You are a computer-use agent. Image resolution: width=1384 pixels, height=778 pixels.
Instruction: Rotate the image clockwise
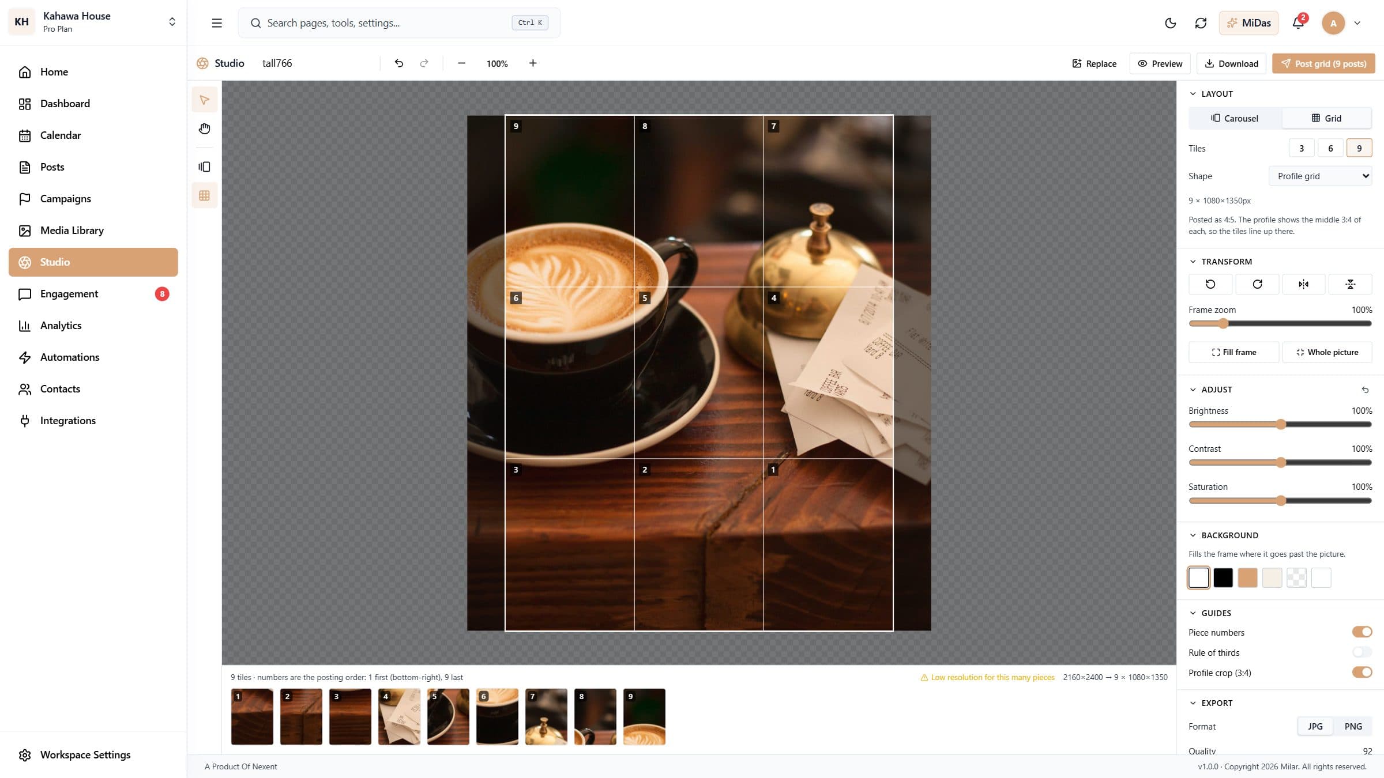pyautogui.click(x=1257, y=284)
